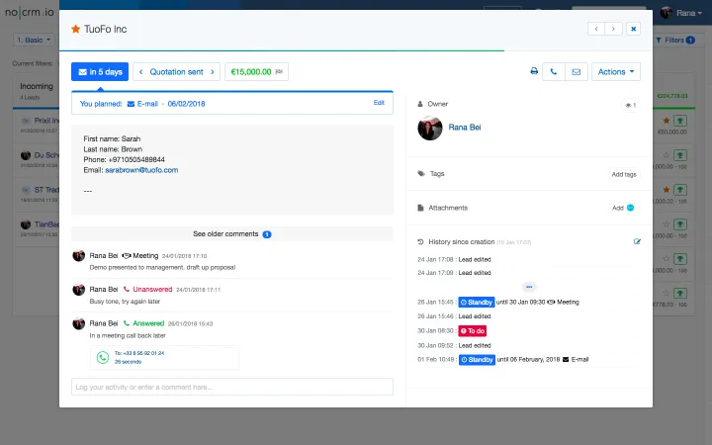Open owner Rana Bei profile link
The height and width of the screenshot is (445, 712).
(x=465, y=128)
